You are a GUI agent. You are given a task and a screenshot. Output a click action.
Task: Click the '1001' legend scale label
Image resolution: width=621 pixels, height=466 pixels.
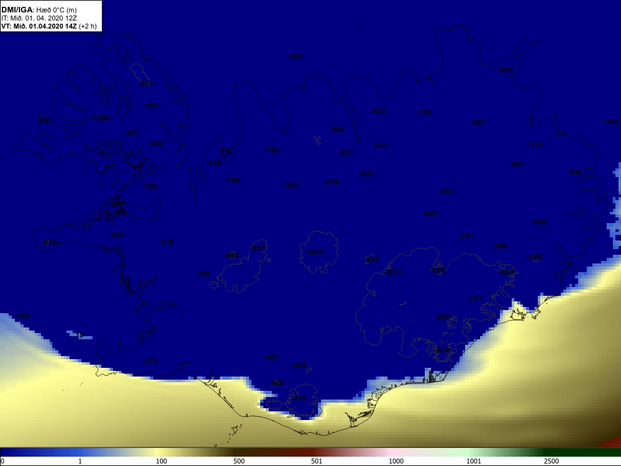tap(474, 461)
